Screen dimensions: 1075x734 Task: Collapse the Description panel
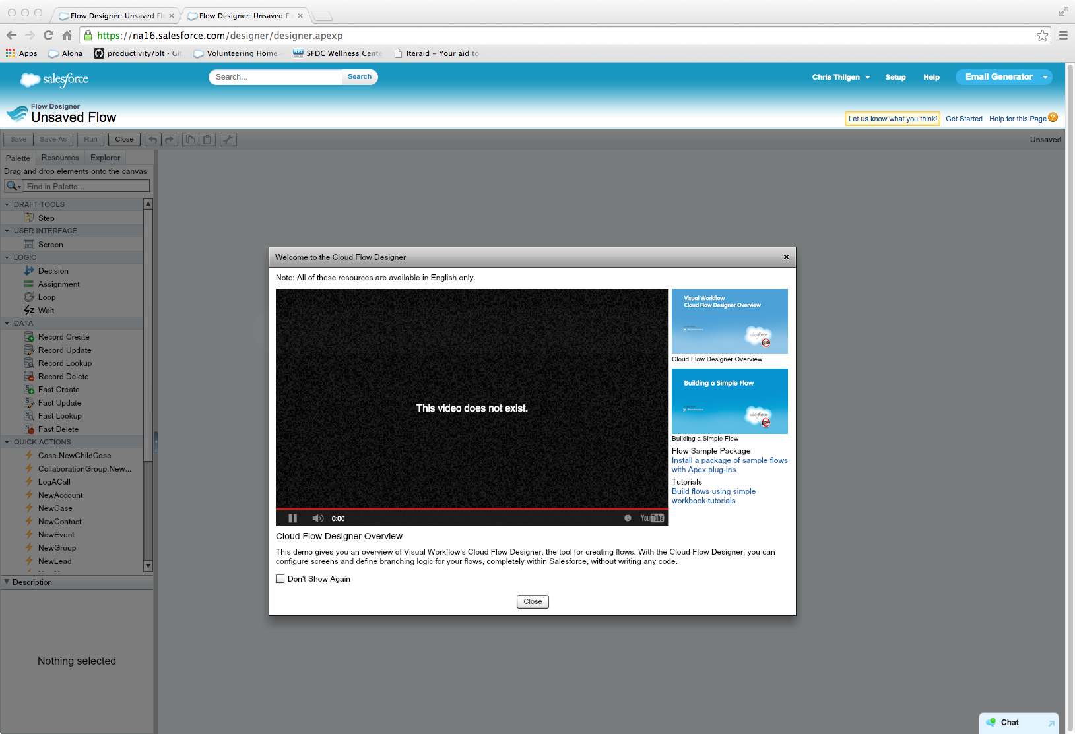coord(7,582)
